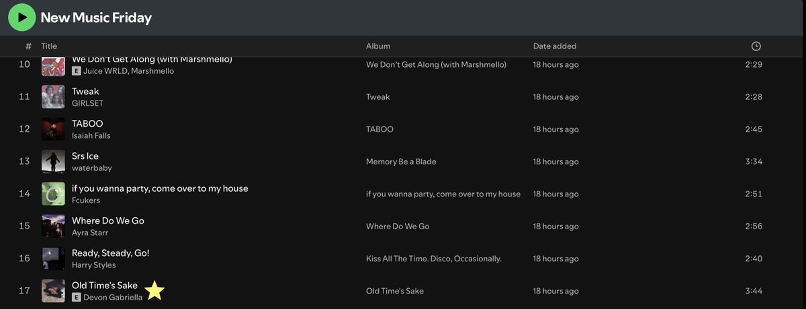This screenshot has height=309, width=806.
Task: Play the New Music Friday playlist
Action: [22, 17]
